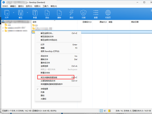Open the 文件(F) menu
The image size is (152, 114).
click(x=5, y=6)
